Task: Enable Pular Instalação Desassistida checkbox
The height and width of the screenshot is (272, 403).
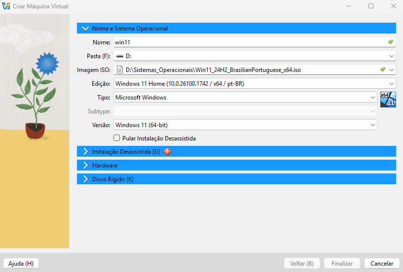Action: (x=117, y=138)
